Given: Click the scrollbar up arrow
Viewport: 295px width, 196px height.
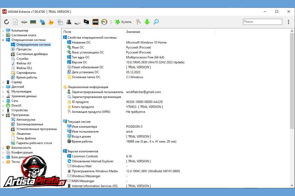Looking at the screenshot, I should tap(292, 31).
